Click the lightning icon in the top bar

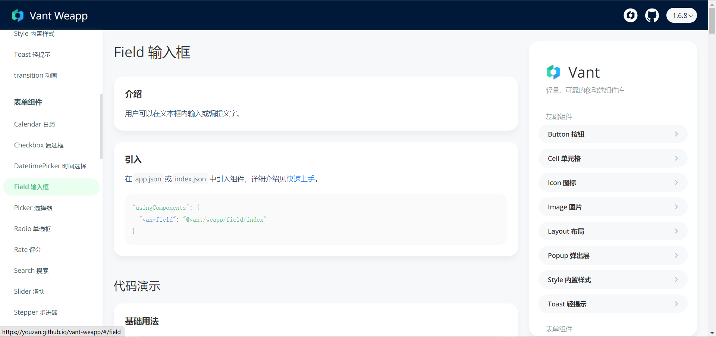pyautogui.click(x=630, y=15)
